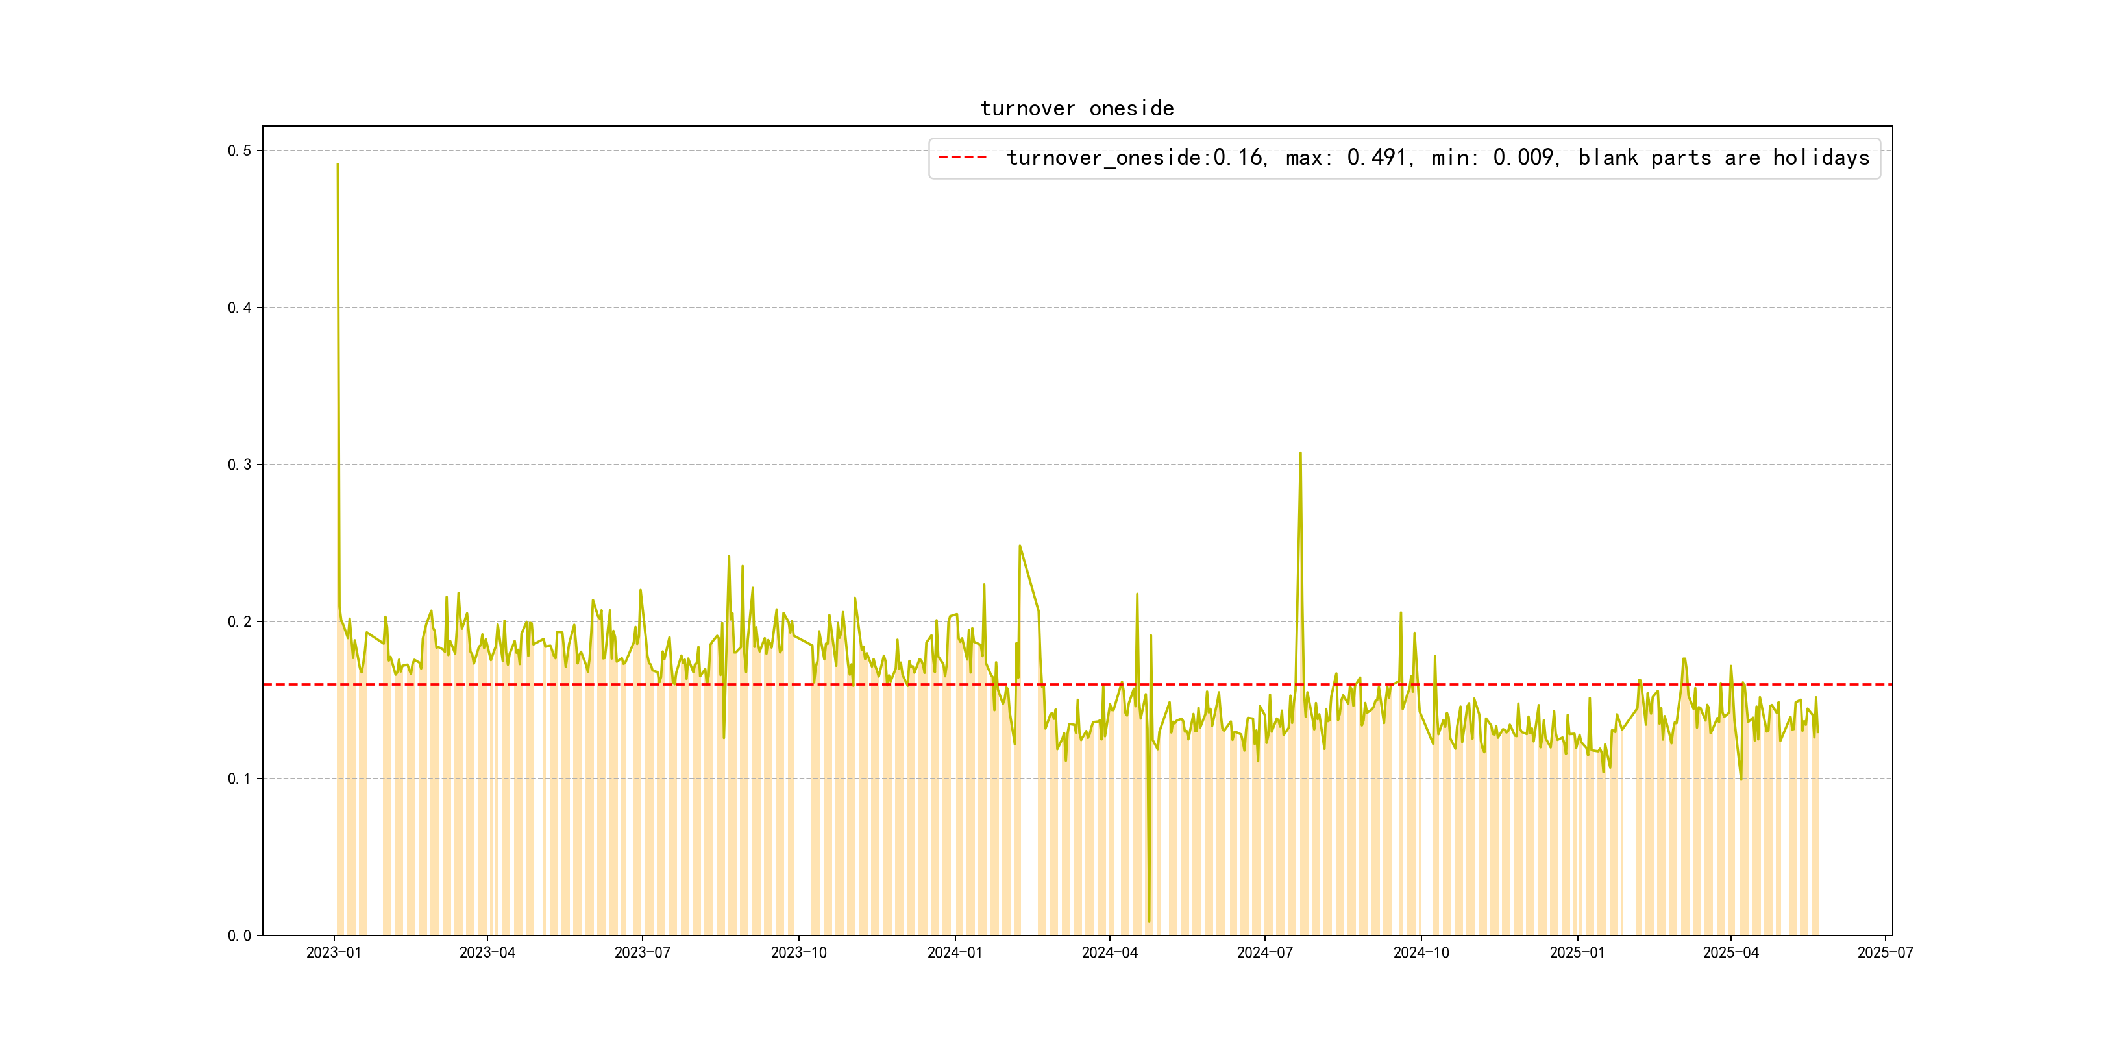The image size is (2103, 1051).
Task: Click the 0.5 y-axis tick label
Action: tap(240, 151)
